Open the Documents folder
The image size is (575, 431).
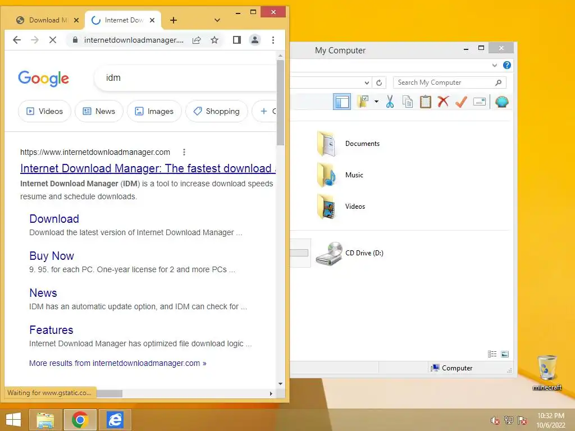tap(348, 144)
